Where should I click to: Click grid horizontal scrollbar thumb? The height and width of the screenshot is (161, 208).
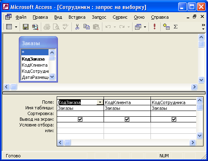67,143
